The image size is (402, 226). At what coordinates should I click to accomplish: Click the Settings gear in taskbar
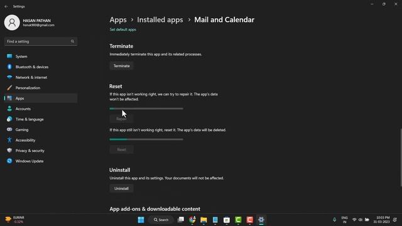coord(261,220)
